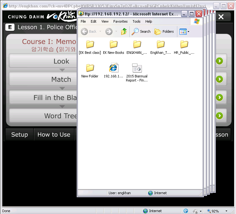Click the privacy lock status bar icon
This screenshot has width=236, height=214.
196,211
